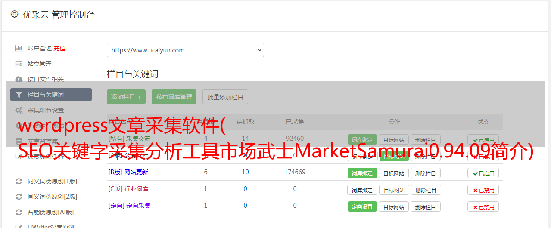The height and width of the screenshot is (228, 551).
Task: Click 删除栏目 in the [私有] 采集交流 row
Action: click(426, 140)
